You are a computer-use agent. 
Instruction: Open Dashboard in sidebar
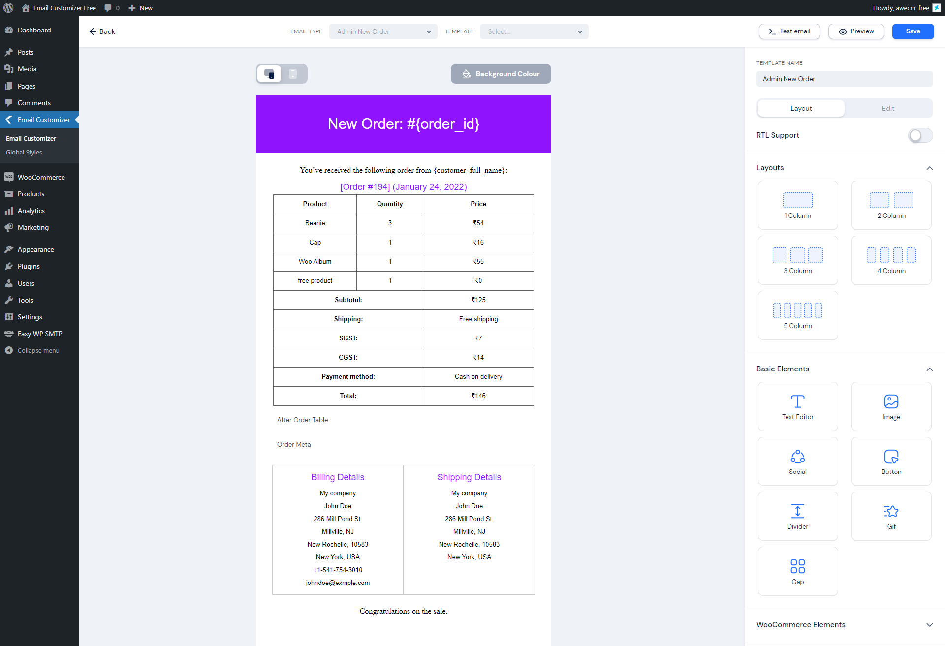pos(39,30)
